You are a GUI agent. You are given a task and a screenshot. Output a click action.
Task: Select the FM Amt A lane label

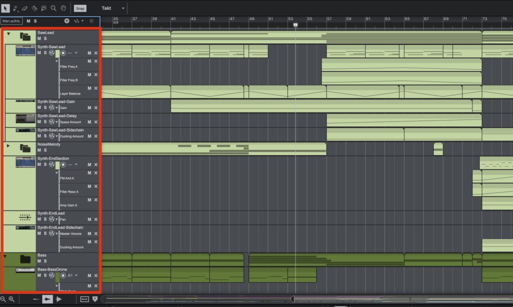67,178
